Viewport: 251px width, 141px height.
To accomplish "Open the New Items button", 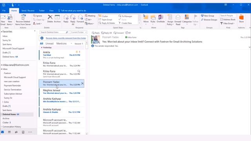I will [10, 20].
